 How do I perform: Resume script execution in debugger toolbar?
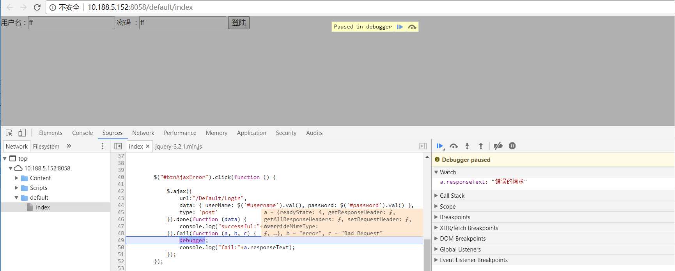[x=440, y=146]
